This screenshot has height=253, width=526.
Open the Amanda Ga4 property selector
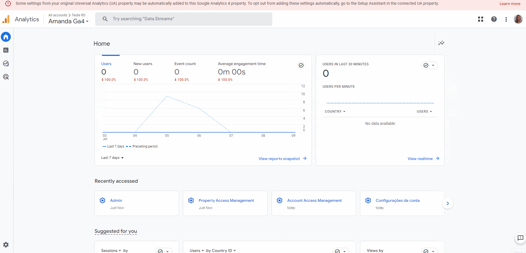pos(69,21)
